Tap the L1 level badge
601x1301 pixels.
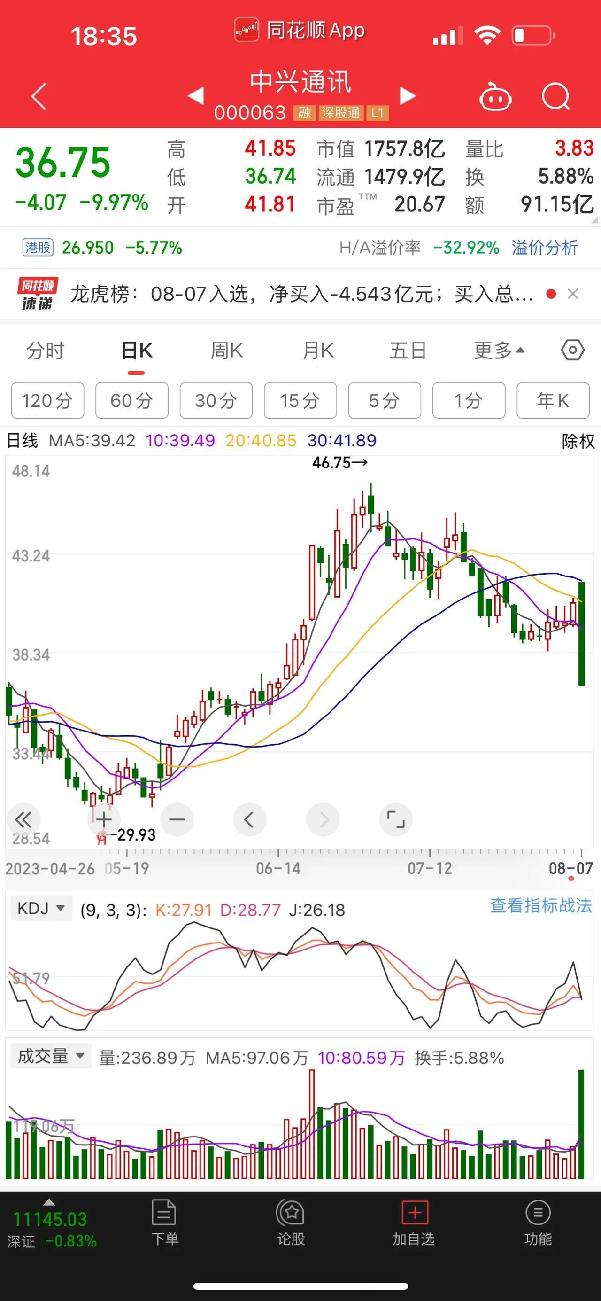[378, 113]
